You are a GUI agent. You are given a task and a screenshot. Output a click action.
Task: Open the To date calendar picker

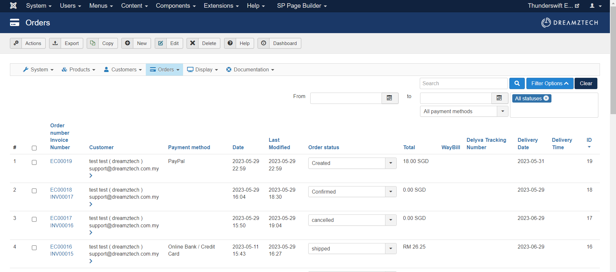(499, 98)
